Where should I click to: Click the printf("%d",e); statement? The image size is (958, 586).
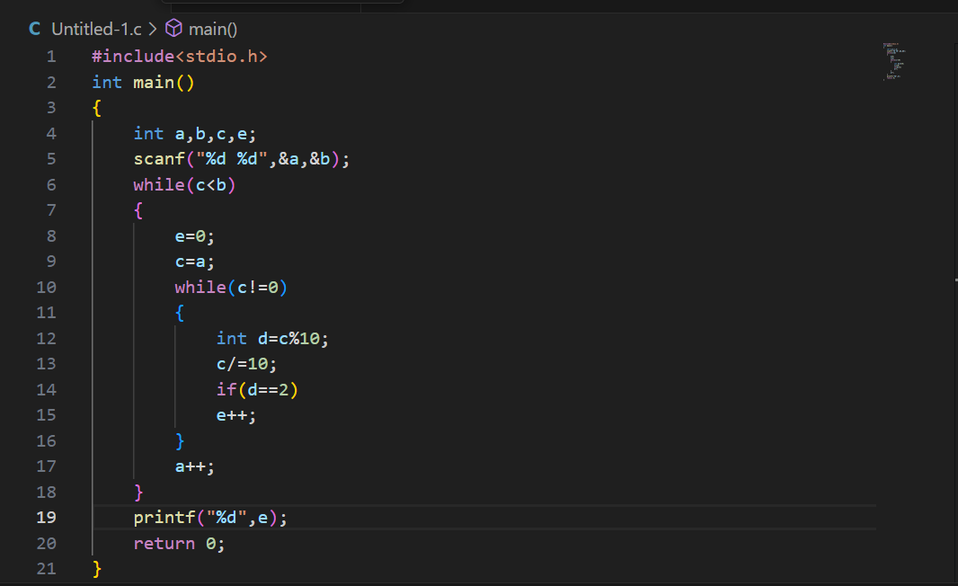(x=210, y=518)
